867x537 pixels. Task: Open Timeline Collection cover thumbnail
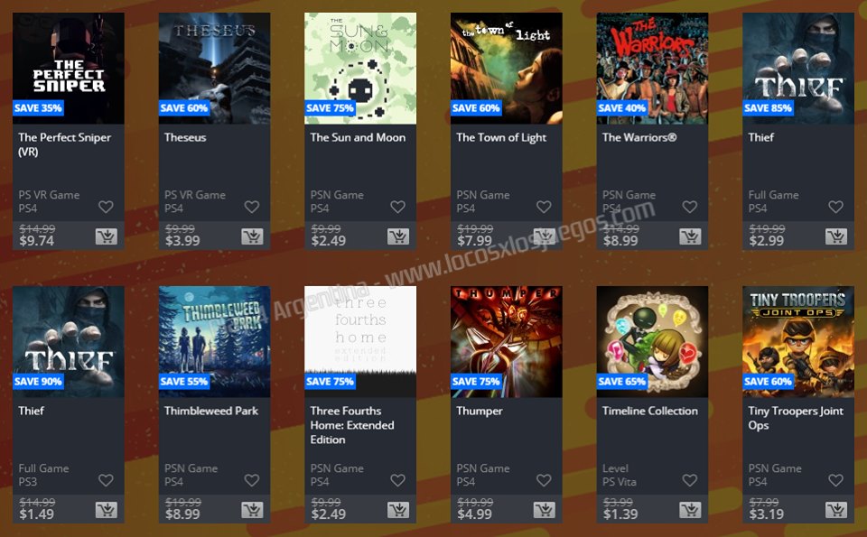pyautogui.click(x=652, y=342)
